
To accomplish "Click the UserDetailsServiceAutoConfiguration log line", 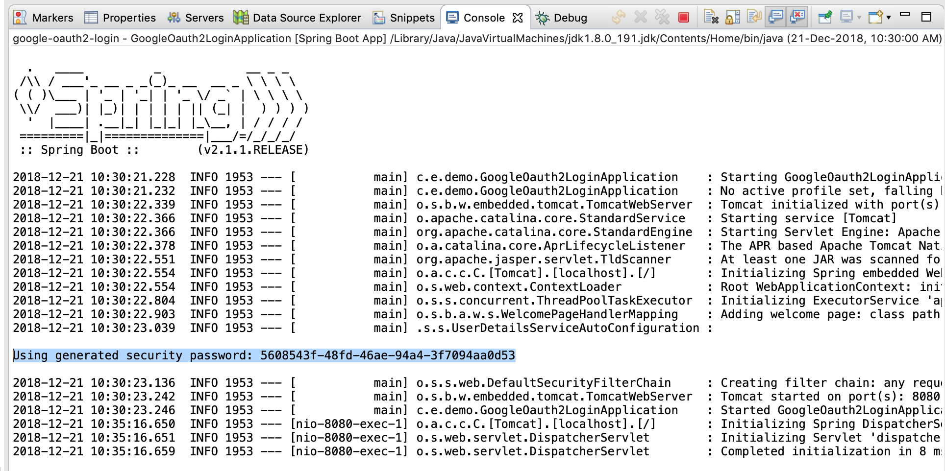I will (363, 328).
